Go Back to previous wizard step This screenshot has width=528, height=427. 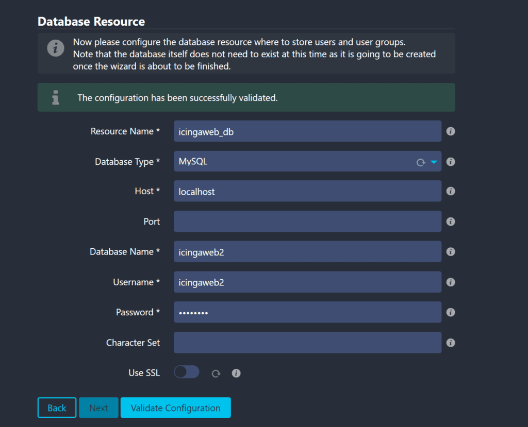[57, 408]
